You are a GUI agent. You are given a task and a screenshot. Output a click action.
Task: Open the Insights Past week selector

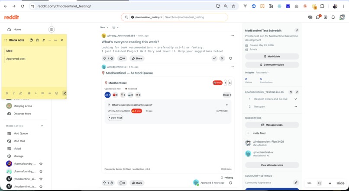(x=262, y=73)
